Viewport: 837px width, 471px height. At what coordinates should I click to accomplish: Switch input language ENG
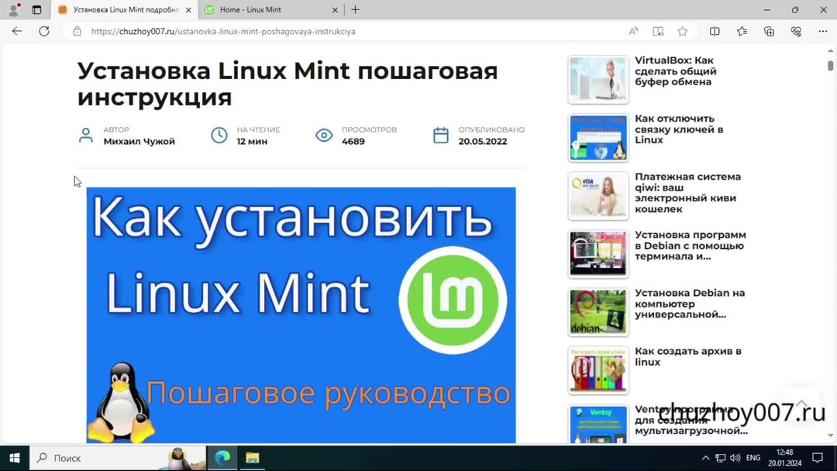point(753,458)
